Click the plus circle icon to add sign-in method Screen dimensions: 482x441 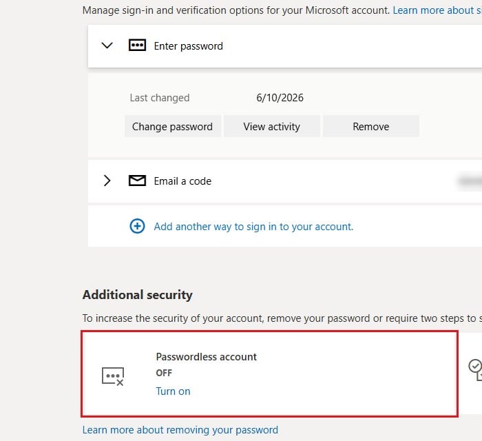(137, 226)
